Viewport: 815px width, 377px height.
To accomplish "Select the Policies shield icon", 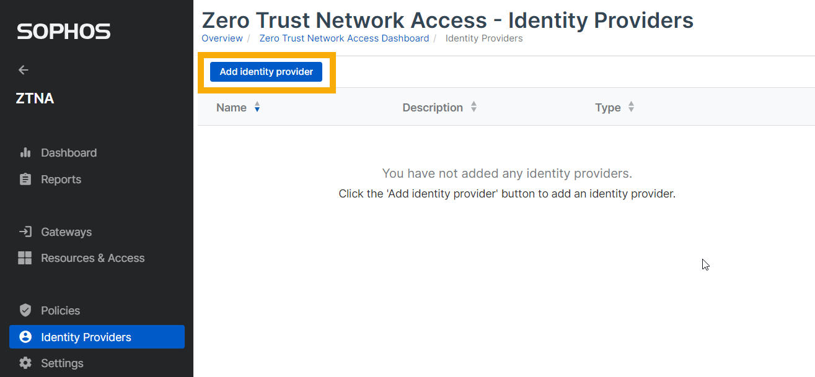I will (25, 310).
